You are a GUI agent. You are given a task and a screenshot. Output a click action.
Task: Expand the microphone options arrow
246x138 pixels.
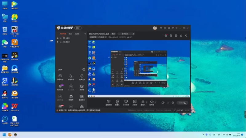(x=147, y=102)
